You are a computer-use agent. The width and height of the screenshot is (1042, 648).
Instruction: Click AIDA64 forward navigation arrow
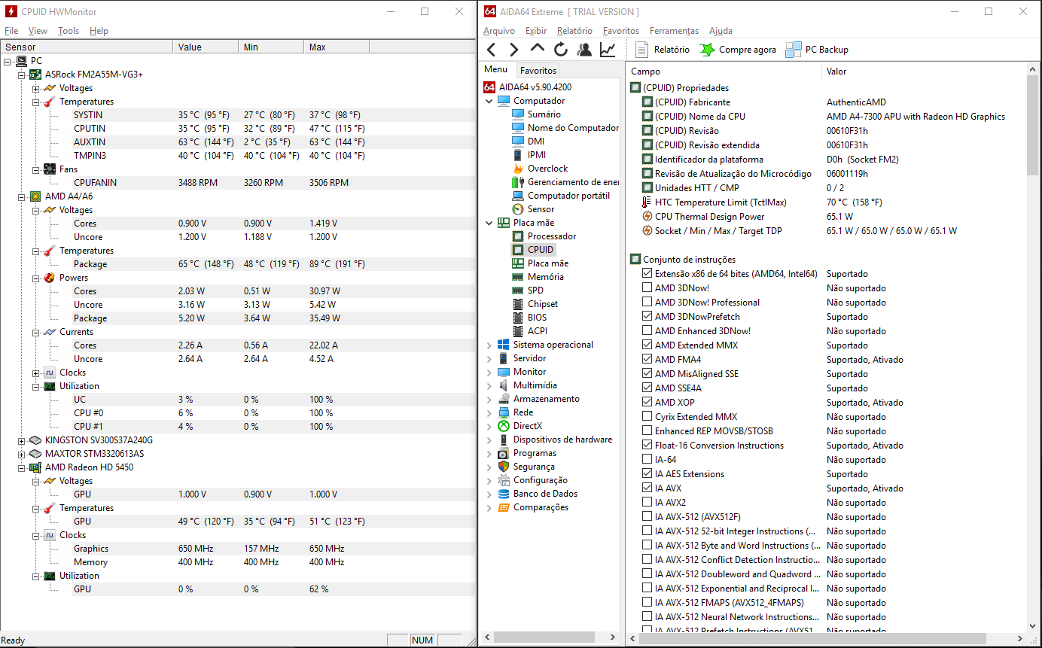[514, 50]
